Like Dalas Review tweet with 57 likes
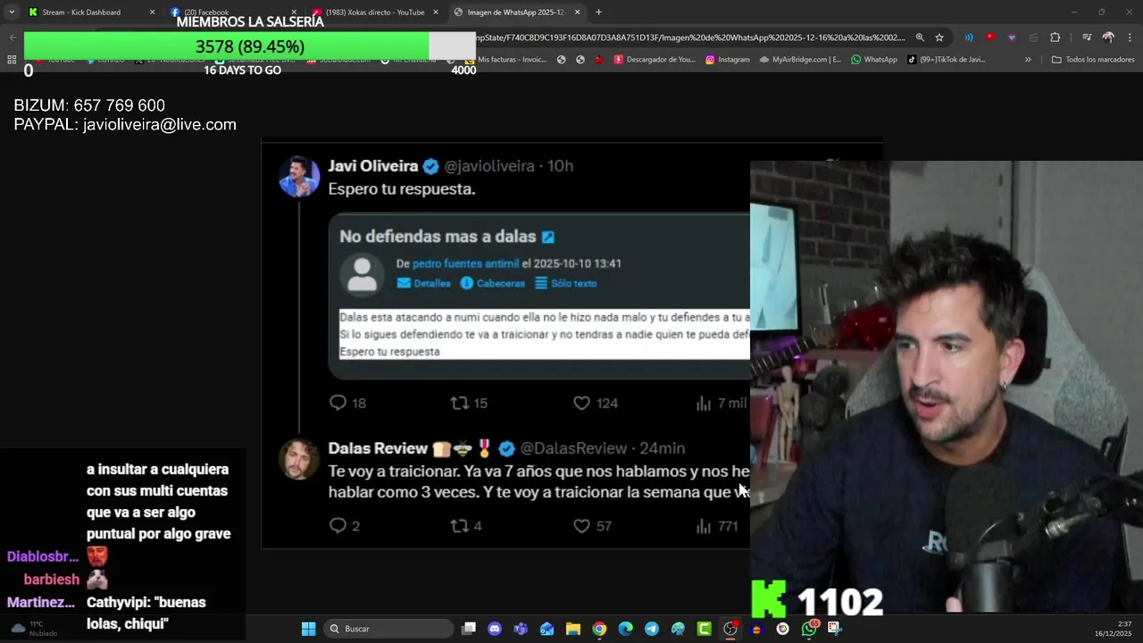This screenshot has height=643, width=1143. click(x=581, y=526)
